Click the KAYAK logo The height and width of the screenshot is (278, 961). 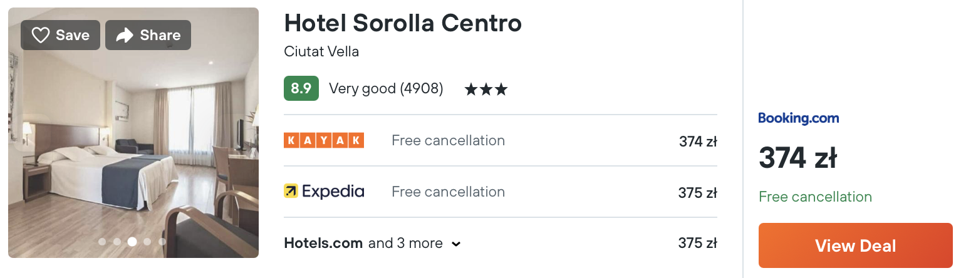pyautogui.click(x=324, y=140)
